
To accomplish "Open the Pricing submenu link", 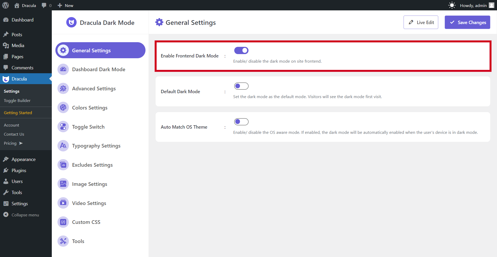I will point(13,143).
